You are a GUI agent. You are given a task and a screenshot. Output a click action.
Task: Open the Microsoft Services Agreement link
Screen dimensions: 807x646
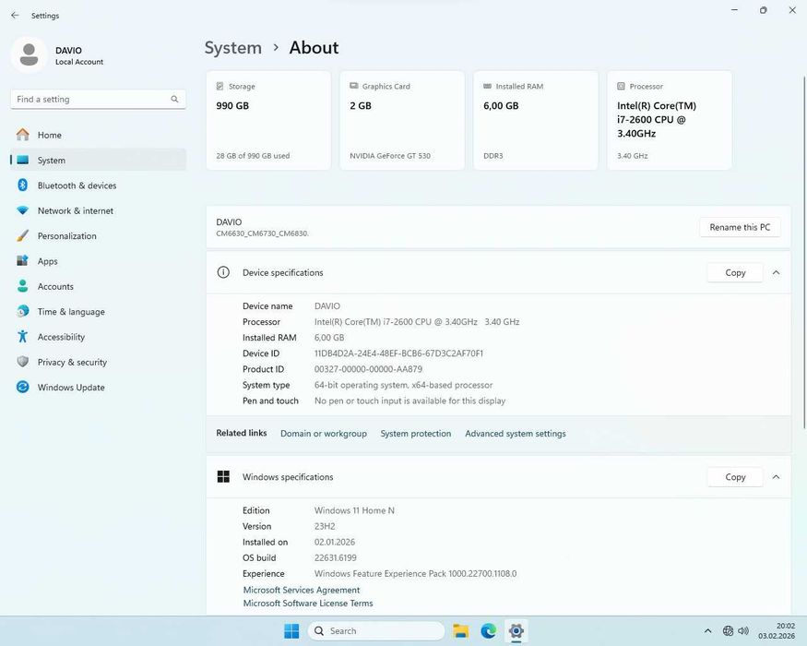click(301, 590)
